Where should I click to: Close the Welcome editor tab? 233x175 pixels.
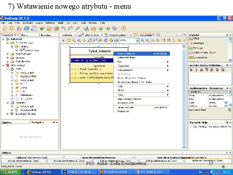pyautogui.click(x=75, y=35)
